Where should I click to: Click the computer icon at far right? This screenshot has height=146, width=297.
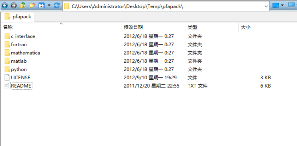(x=292, y=6)
